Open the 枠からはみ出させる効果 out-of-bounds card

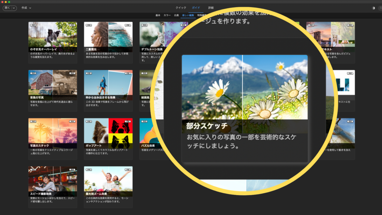click(108, 91)
